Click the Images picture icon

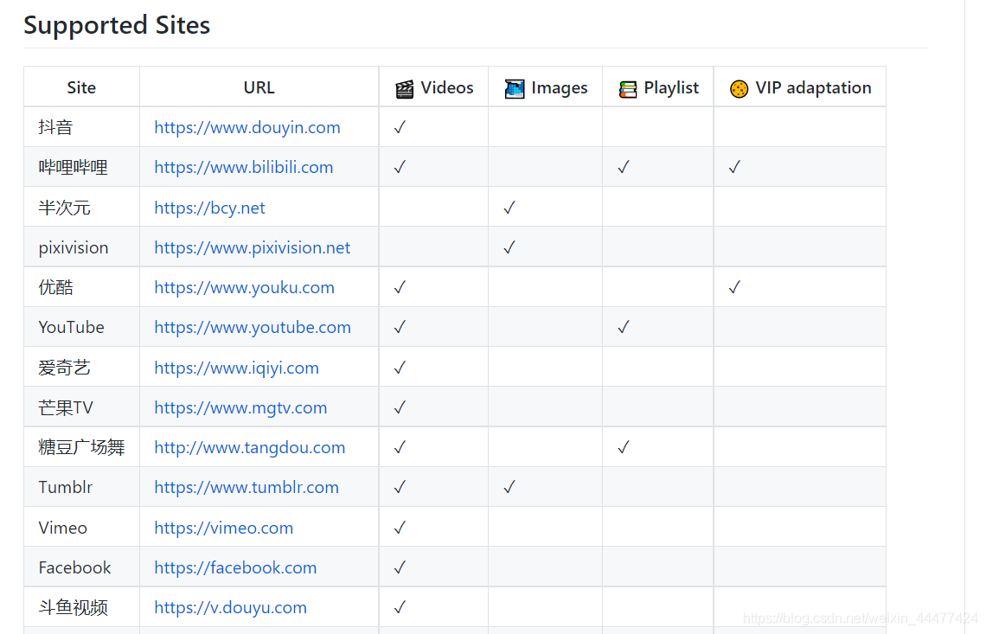pos(515,88)
